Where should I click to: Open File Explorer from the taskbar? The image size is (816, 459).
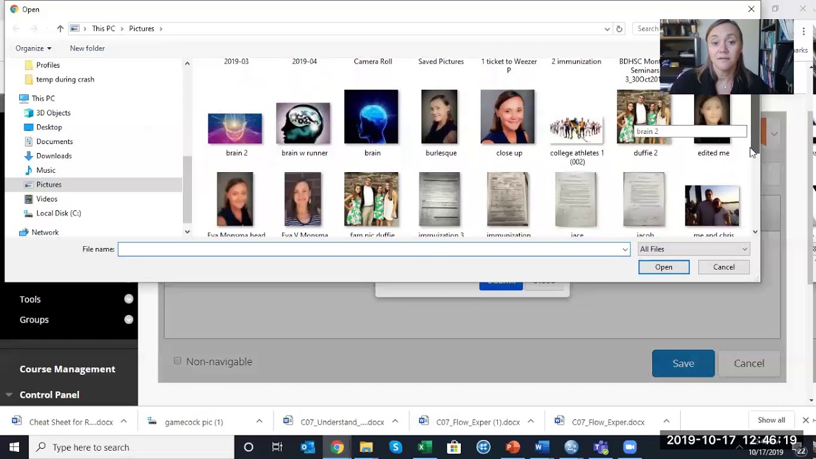click(x=366, y=448)
